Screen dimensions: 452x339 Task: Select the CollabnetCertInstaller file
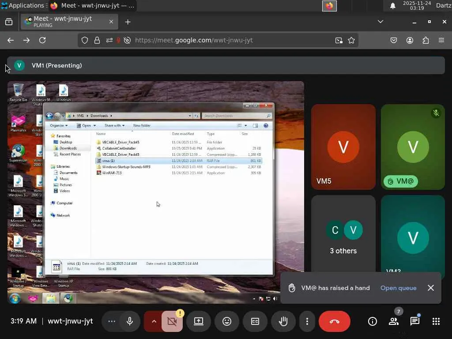point(179,148)
